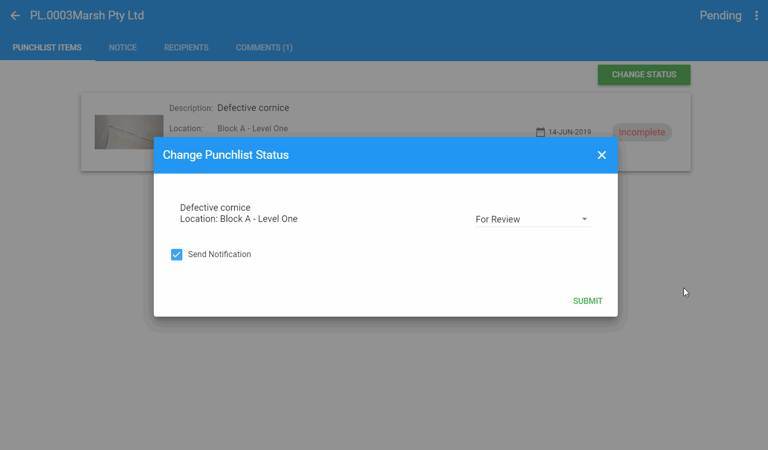Click the green Change Status button

point(644,75)
